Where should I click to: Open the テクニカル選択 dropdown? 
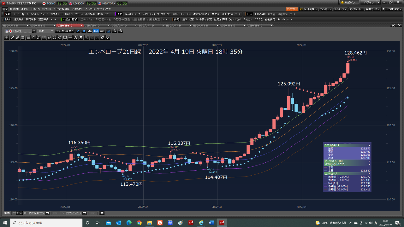(65, 31)
